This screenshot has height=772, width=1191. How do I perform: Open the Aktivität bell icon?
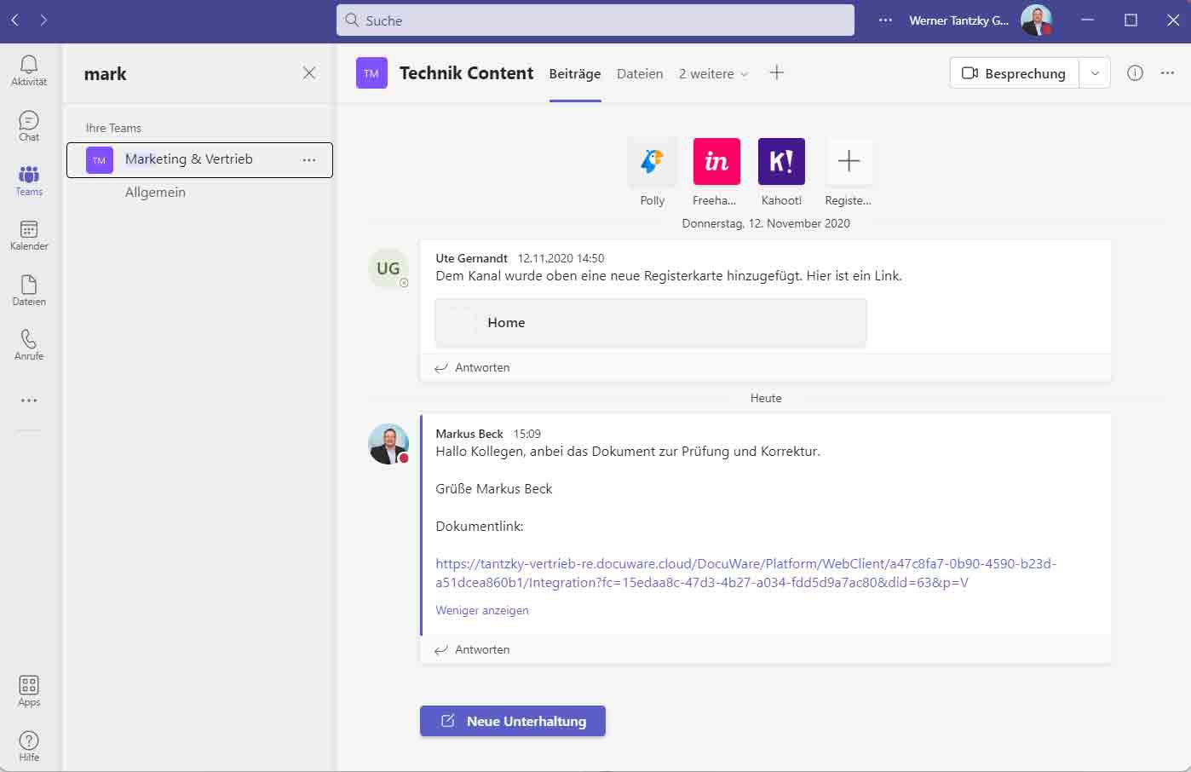click(x=29, y=70)
